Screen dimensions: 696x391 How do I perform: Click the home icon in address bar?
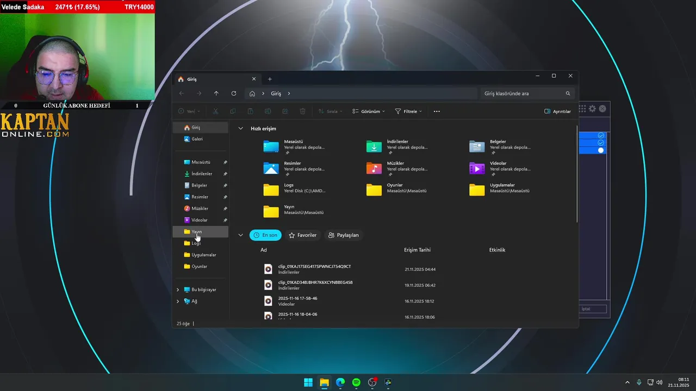pos(252,93)
